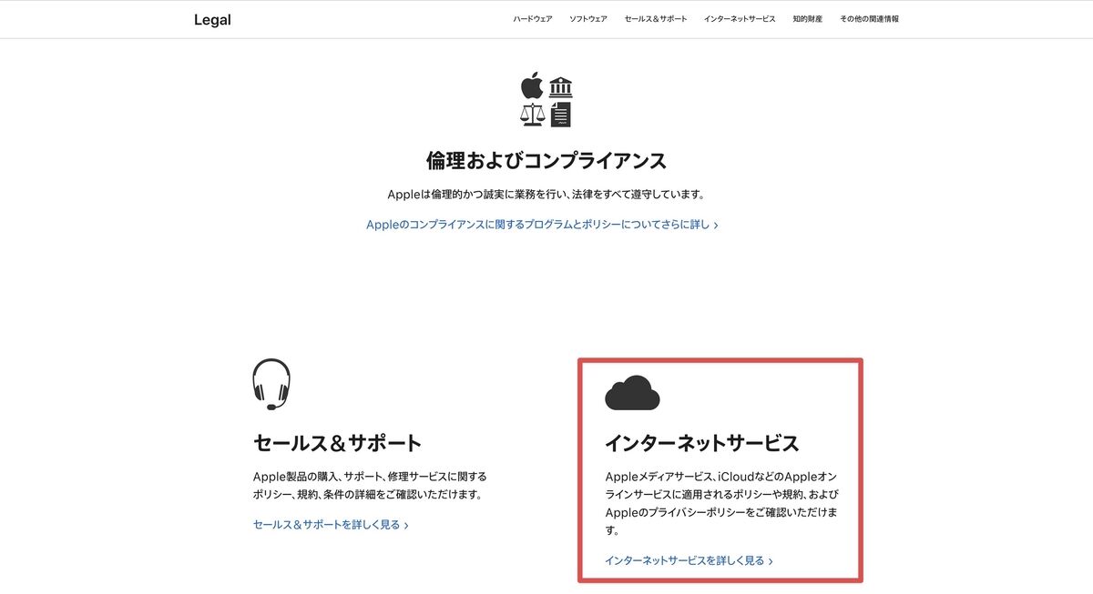1093x594 pixels.
Task: Click the ethics and compliance icon cluster
Action: pos(546,100)
